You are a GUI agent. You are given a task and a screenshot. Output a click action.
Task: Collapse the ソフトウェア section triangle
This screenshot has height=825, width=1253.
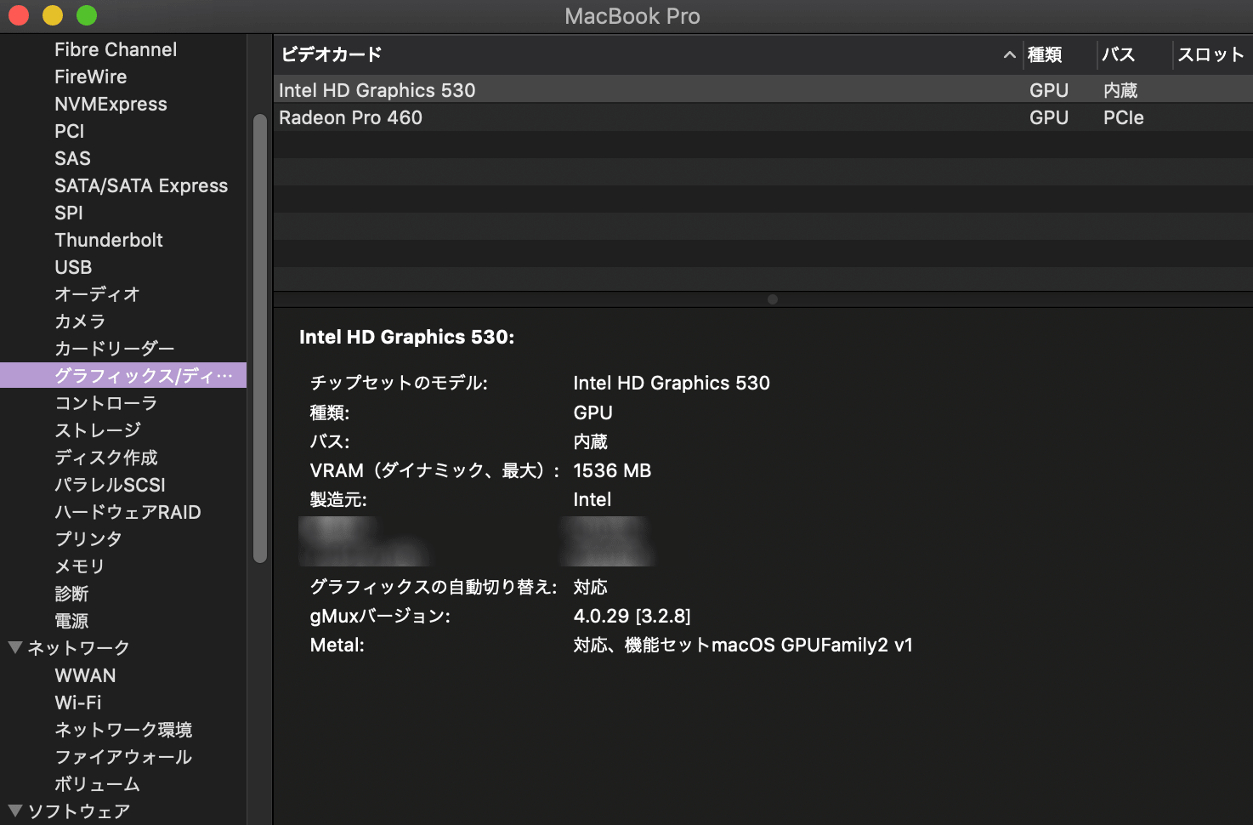pos(14,811)
